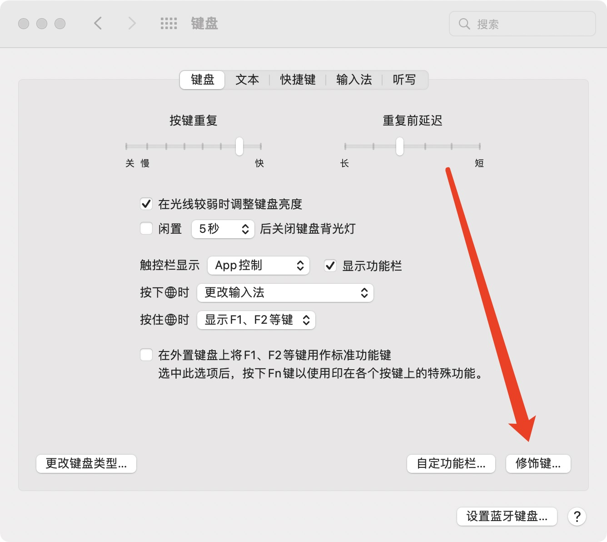Open the 修饰键 settings
607x542 pixels.
538,464
